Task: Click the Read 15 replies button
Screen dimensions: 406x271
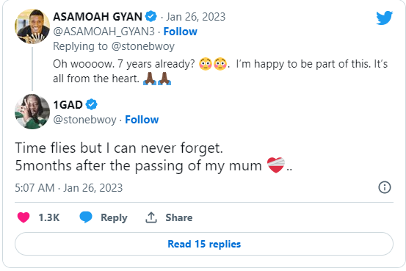Action: (204, 244)
